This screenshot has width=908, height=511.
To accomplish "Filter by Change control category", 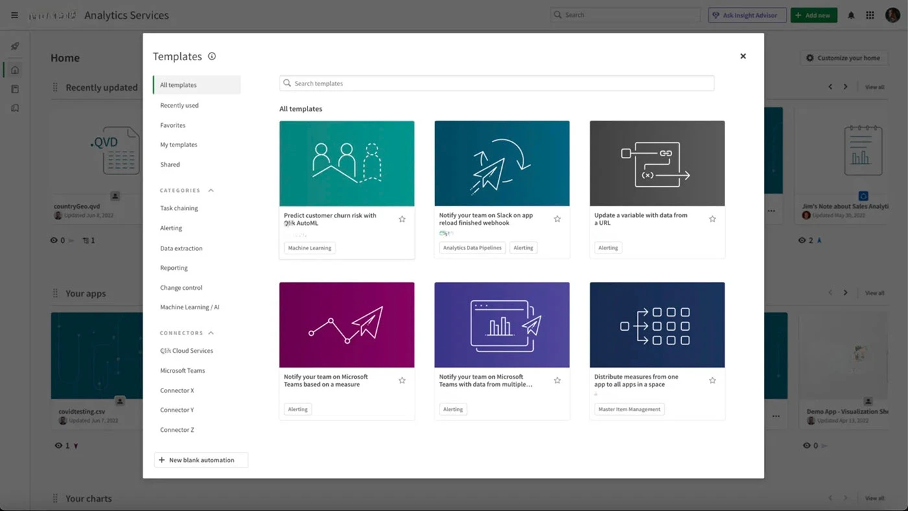I will [x=182, y=288].
